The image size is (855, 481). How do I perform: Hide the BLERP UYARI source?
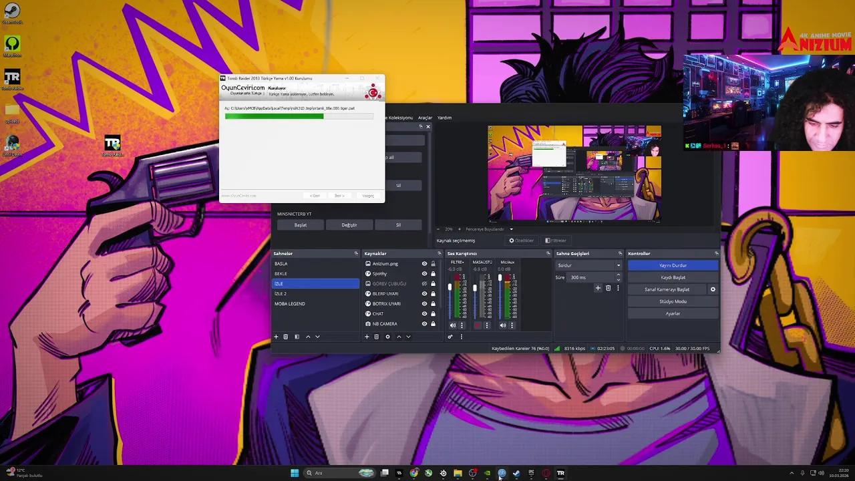click(424, 294)
